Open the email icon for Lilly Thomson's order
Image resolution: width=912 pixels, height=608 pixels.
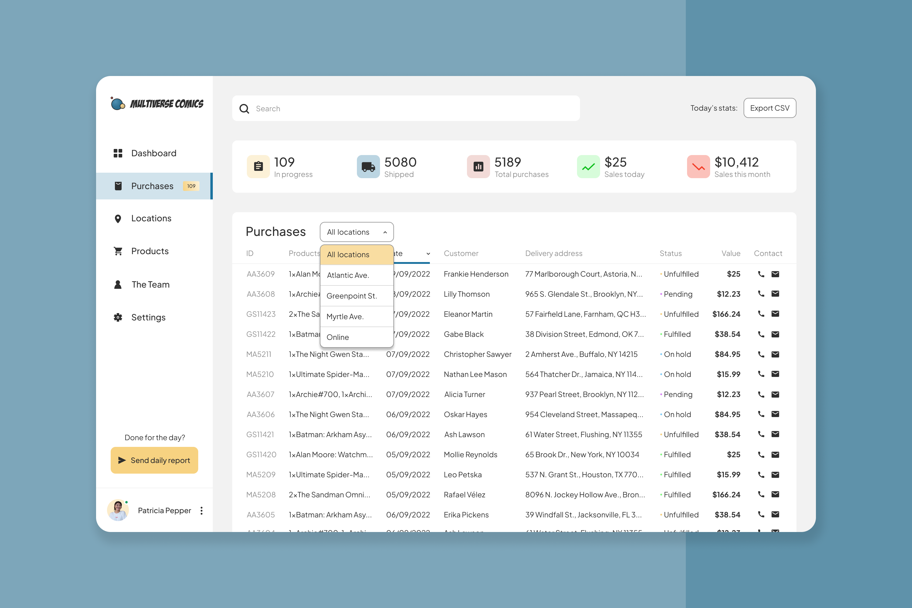tap(776, 294)
